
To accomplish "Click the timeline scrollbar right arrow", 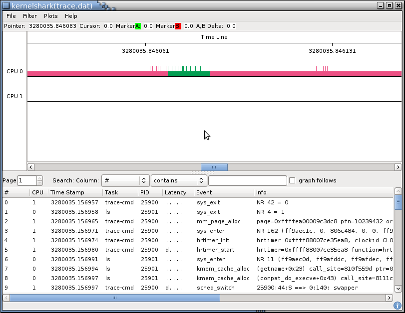I will [x=398, y=167].
